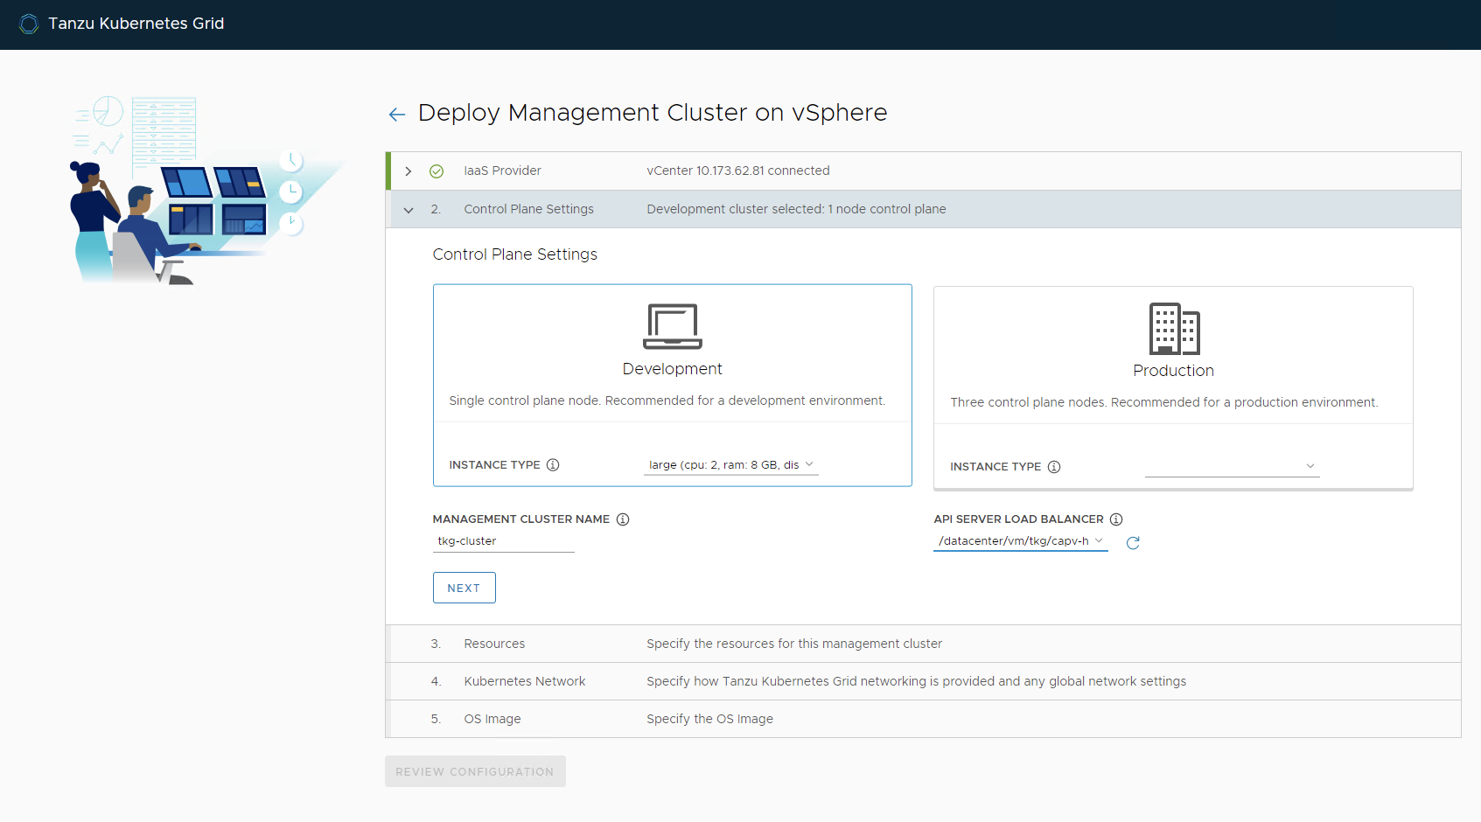Viewport: 1481px width, 822px height.
Task: Refresh the API server load balancer list
Action: tap(1133, 543)
